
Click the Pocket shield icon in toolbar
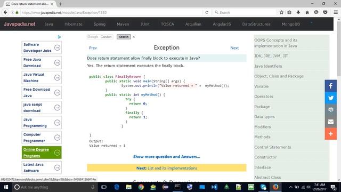(325, 12)
